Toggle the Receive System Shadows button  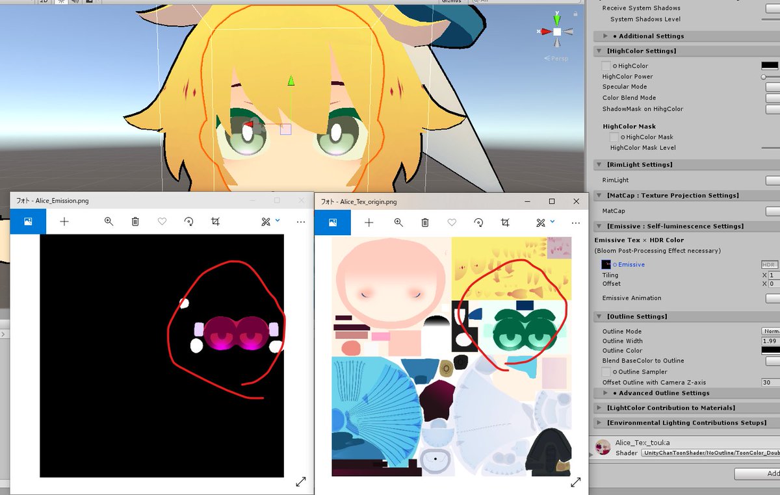click(773, 8)
